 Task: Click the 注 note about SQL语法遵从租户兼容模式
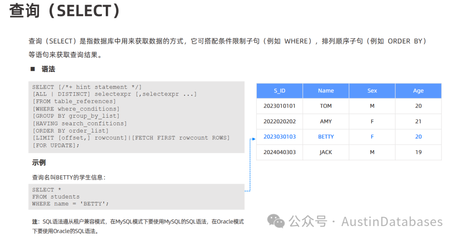point(138,226)
